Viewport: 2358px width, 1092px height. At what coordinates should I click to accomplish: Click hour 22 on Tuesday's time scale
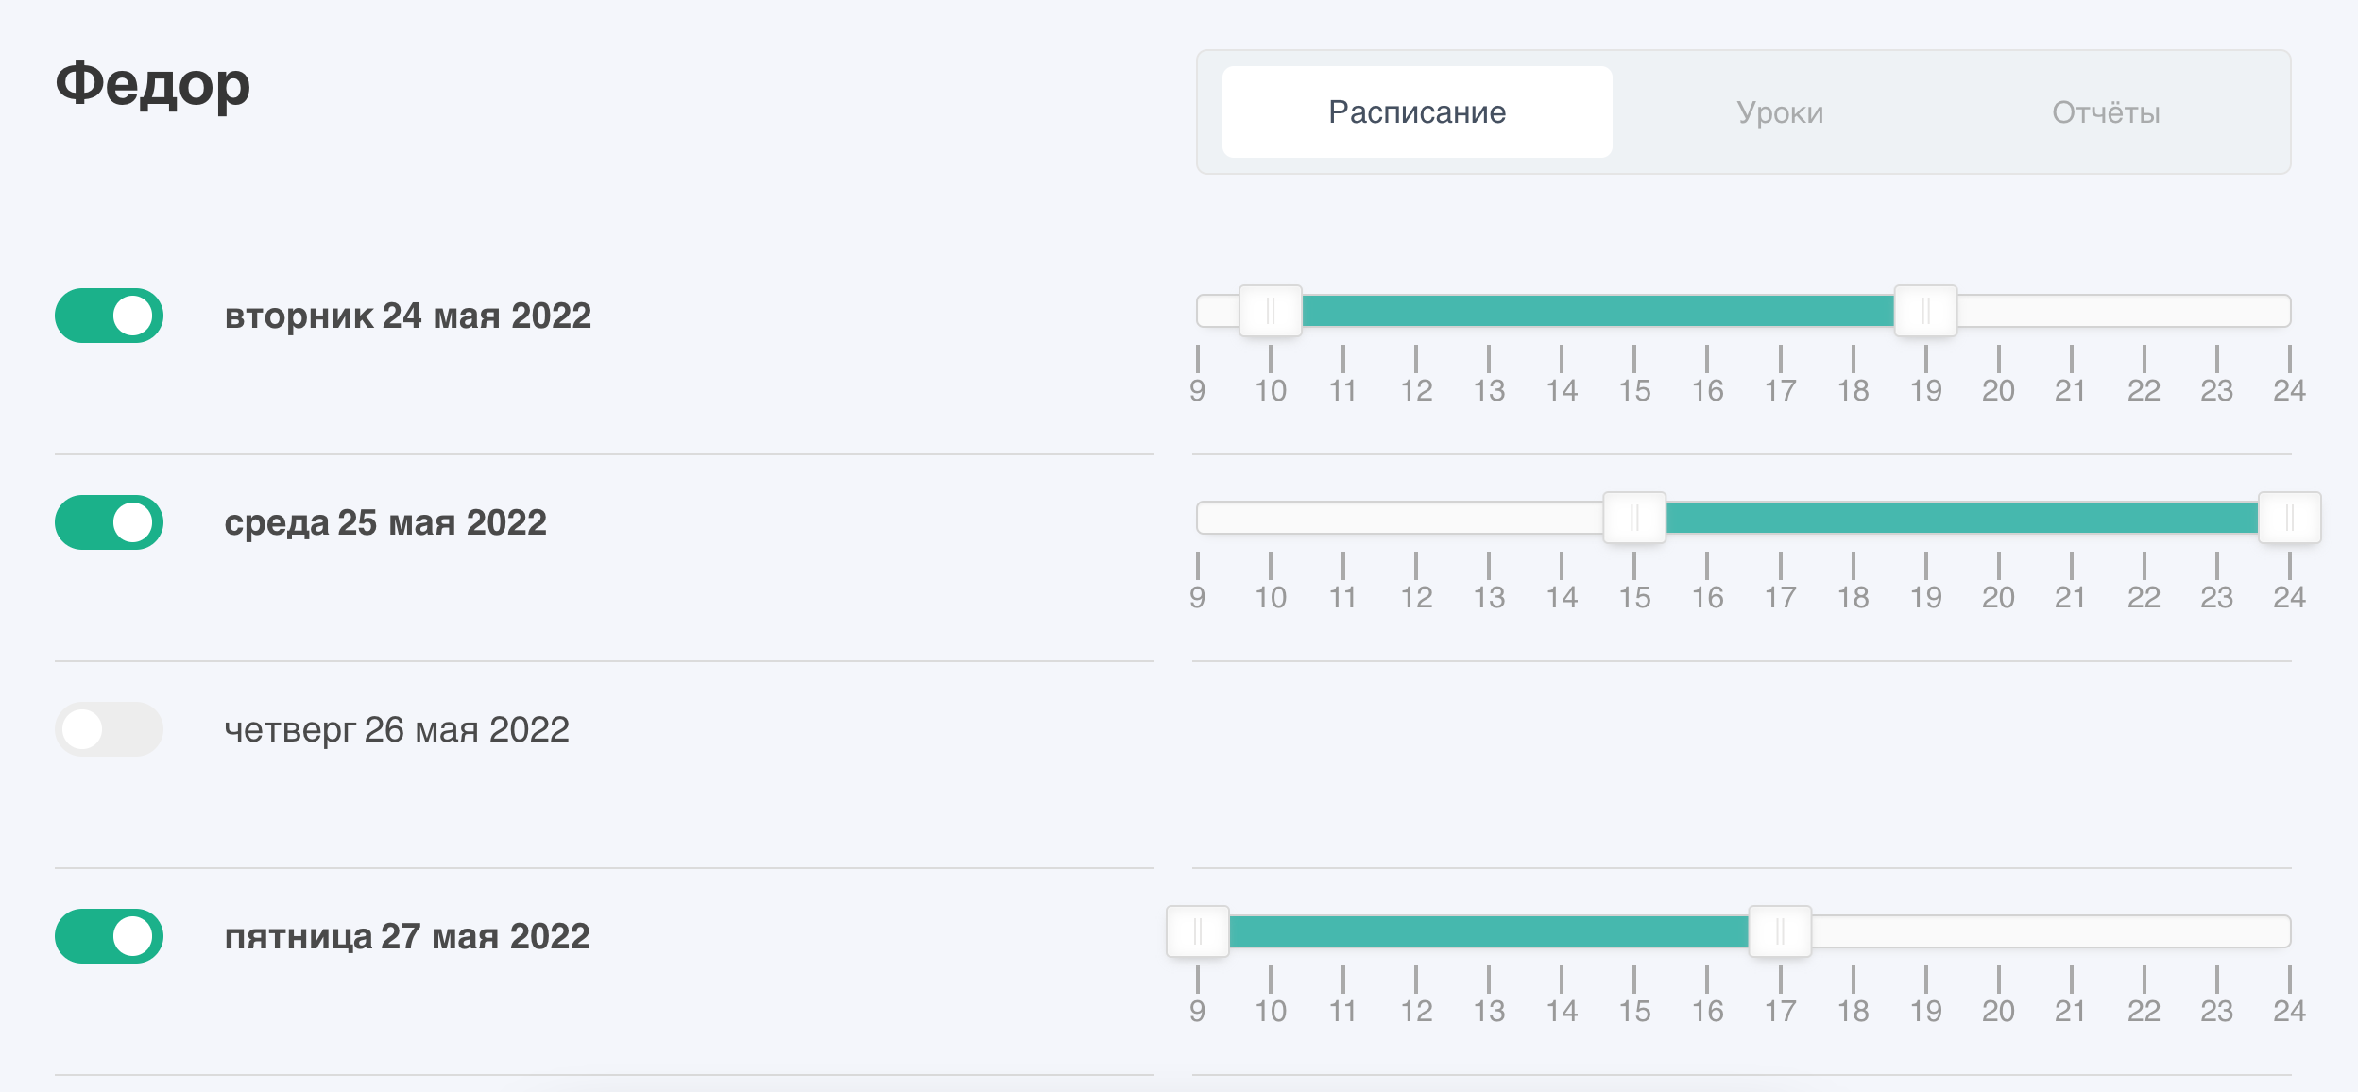click(x=2144, y=390)
